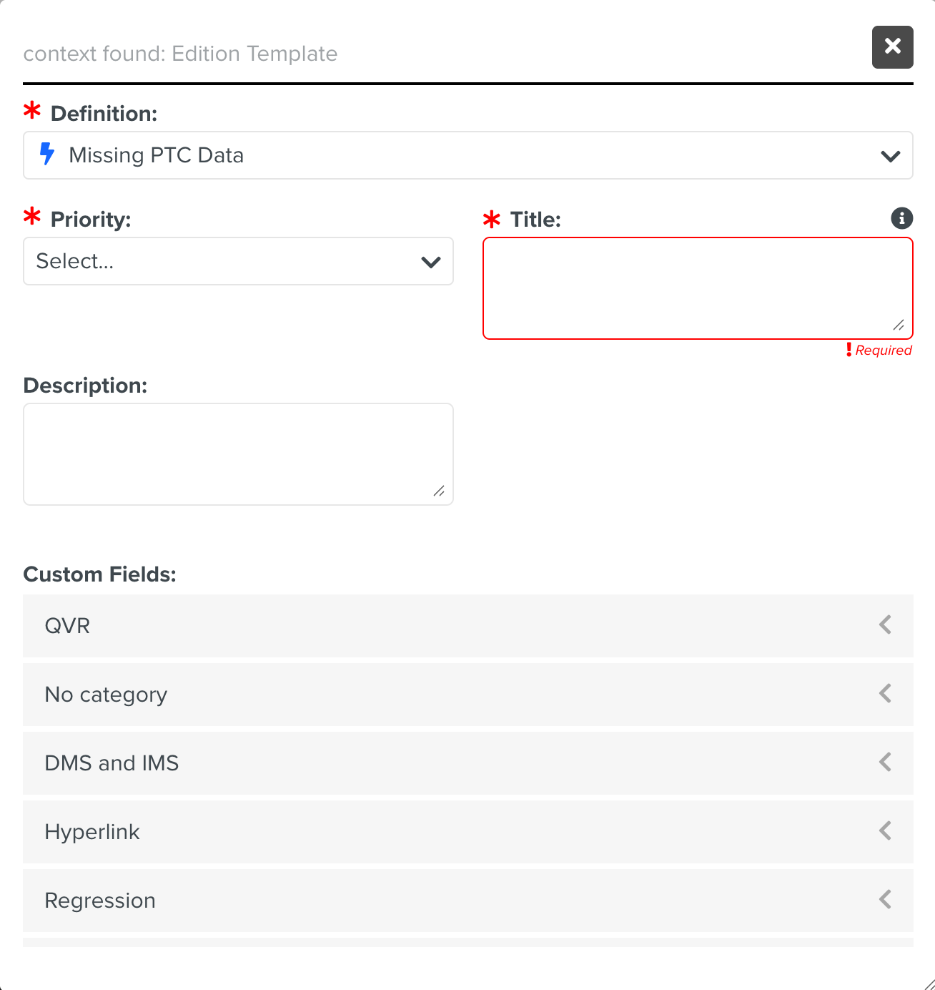Click the chevron arrow in the Regression row

(x=885, y=900)
